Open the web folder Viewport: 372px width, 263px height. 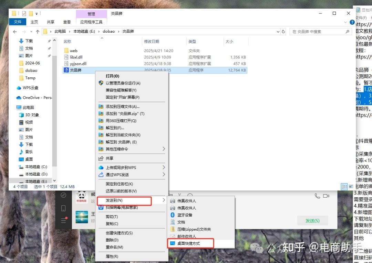click(73, 51)
